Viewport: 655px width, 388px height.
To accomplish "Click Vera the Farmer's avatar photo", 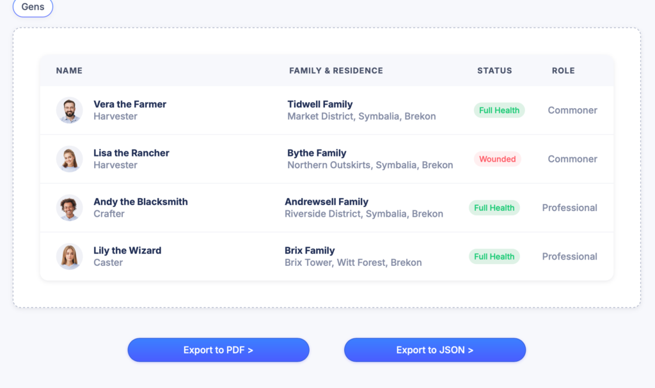I will [x=69, y=110].
